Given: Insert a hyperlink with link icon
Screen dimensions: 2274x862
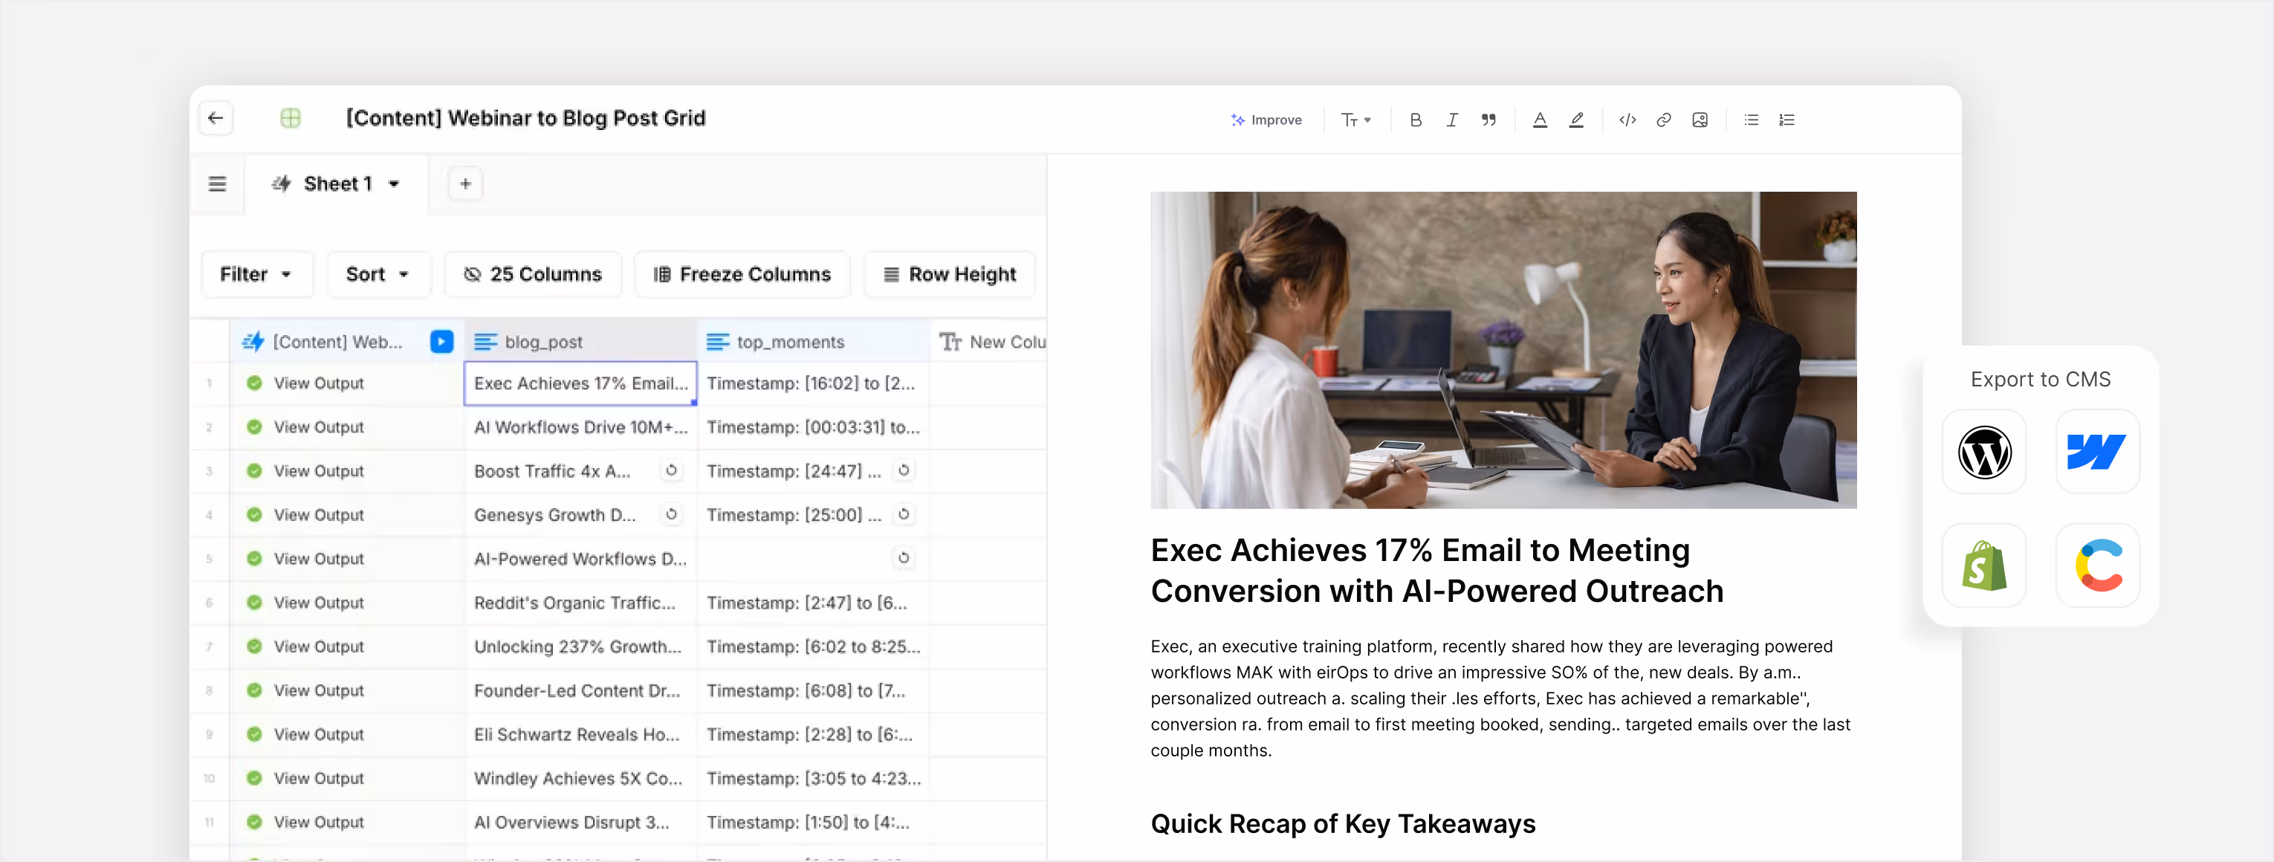Looking at the screenshot, I should point(1663,120).
